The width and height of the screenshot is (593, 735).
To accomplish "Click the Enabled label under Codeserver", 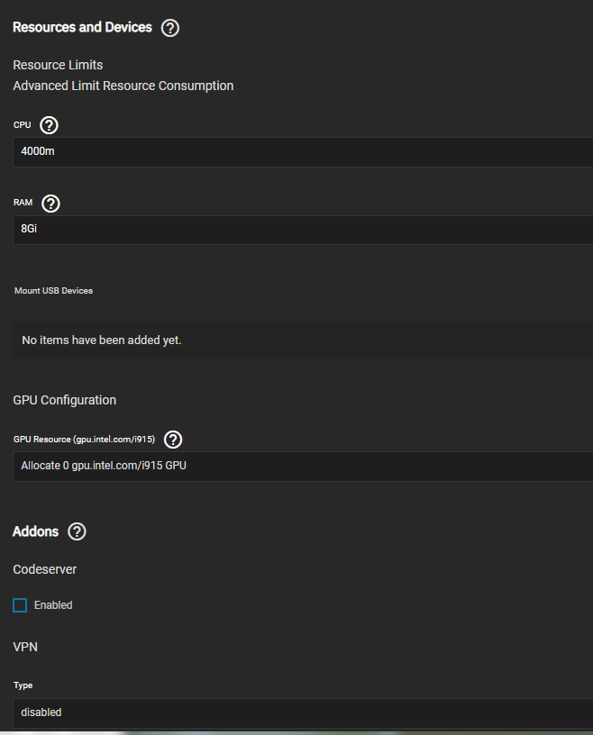I will [53, 605].
